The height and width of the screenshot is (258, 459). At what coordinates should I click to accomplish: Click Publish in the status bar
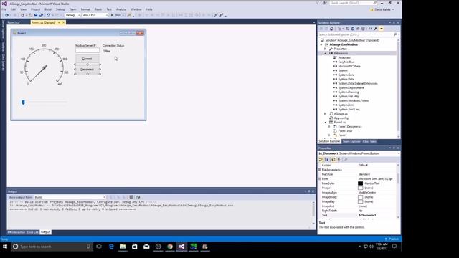[x=392, y=239]
